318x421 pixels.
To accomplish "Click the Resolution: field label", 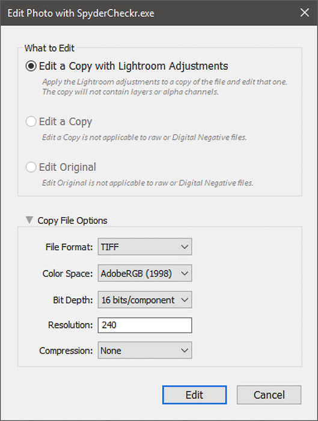I will coord(70,325).
